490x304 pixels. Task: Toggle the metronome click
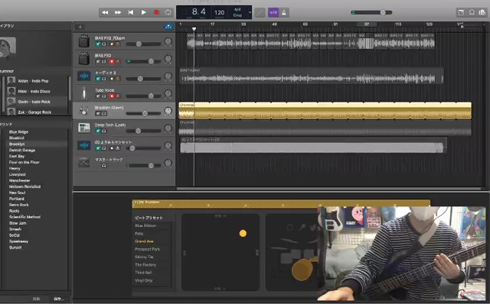(x=284, y=12)
